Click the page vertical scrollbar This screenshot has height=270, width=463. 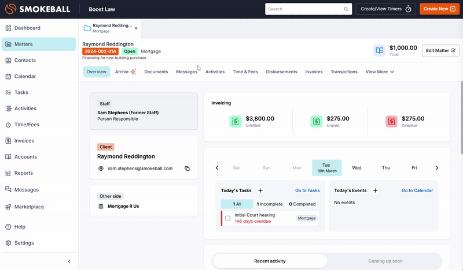[461, 117]
